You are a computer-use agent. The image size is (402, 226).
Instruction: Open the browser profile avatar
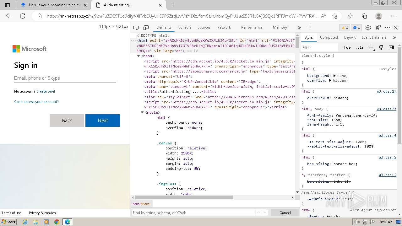coord(379,16)
